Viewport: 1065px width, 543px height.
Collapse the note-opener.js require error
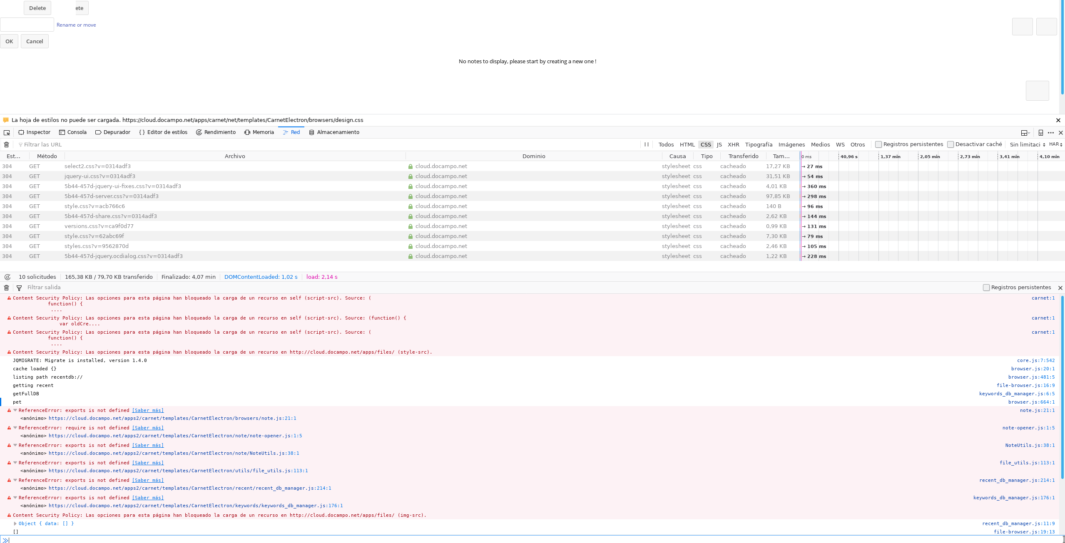click(x=15, y=428)
